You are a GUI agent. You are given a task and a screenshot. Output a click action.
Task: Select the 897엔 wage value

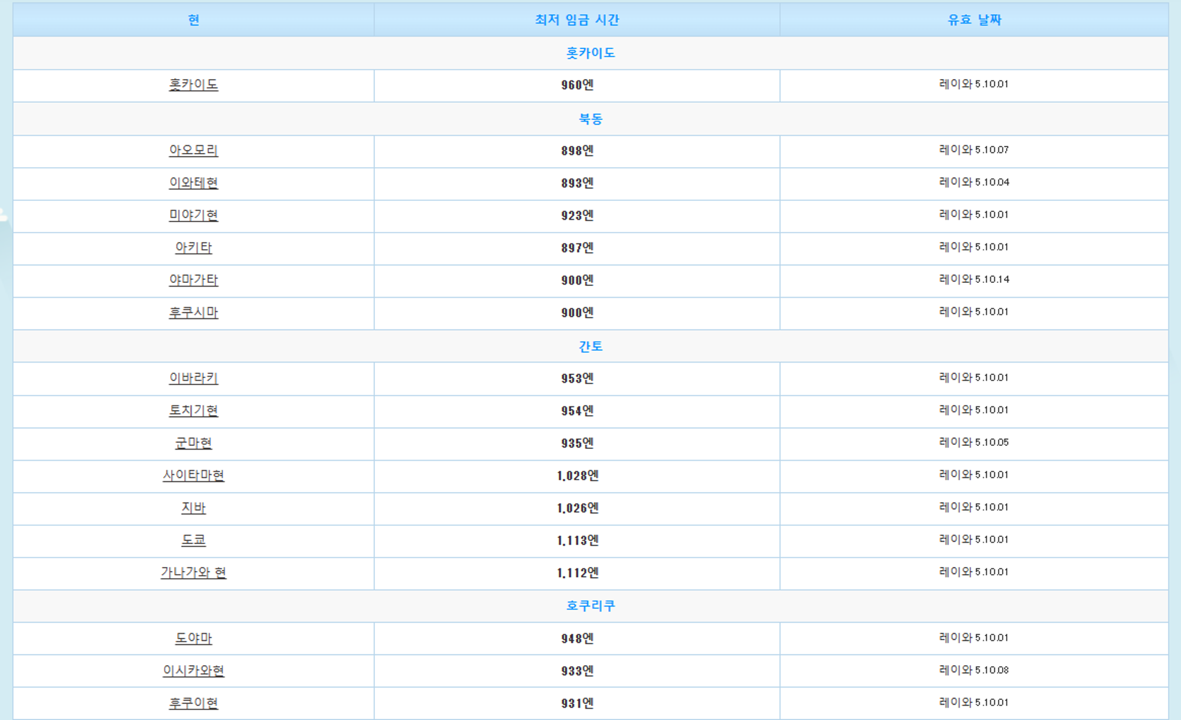click(578, 248)
